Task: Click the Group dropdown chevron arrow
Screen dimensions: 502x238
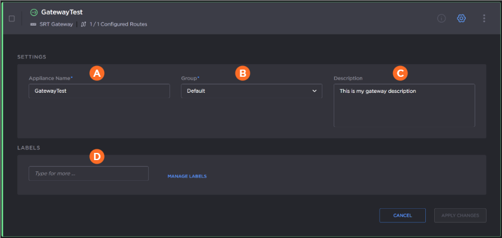Action: [x=314, y=91]
